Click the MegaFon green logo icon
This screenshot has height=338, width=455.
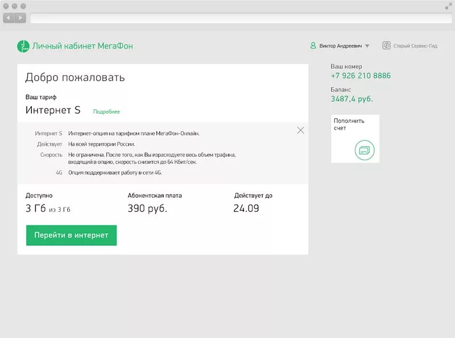(23, 46)
